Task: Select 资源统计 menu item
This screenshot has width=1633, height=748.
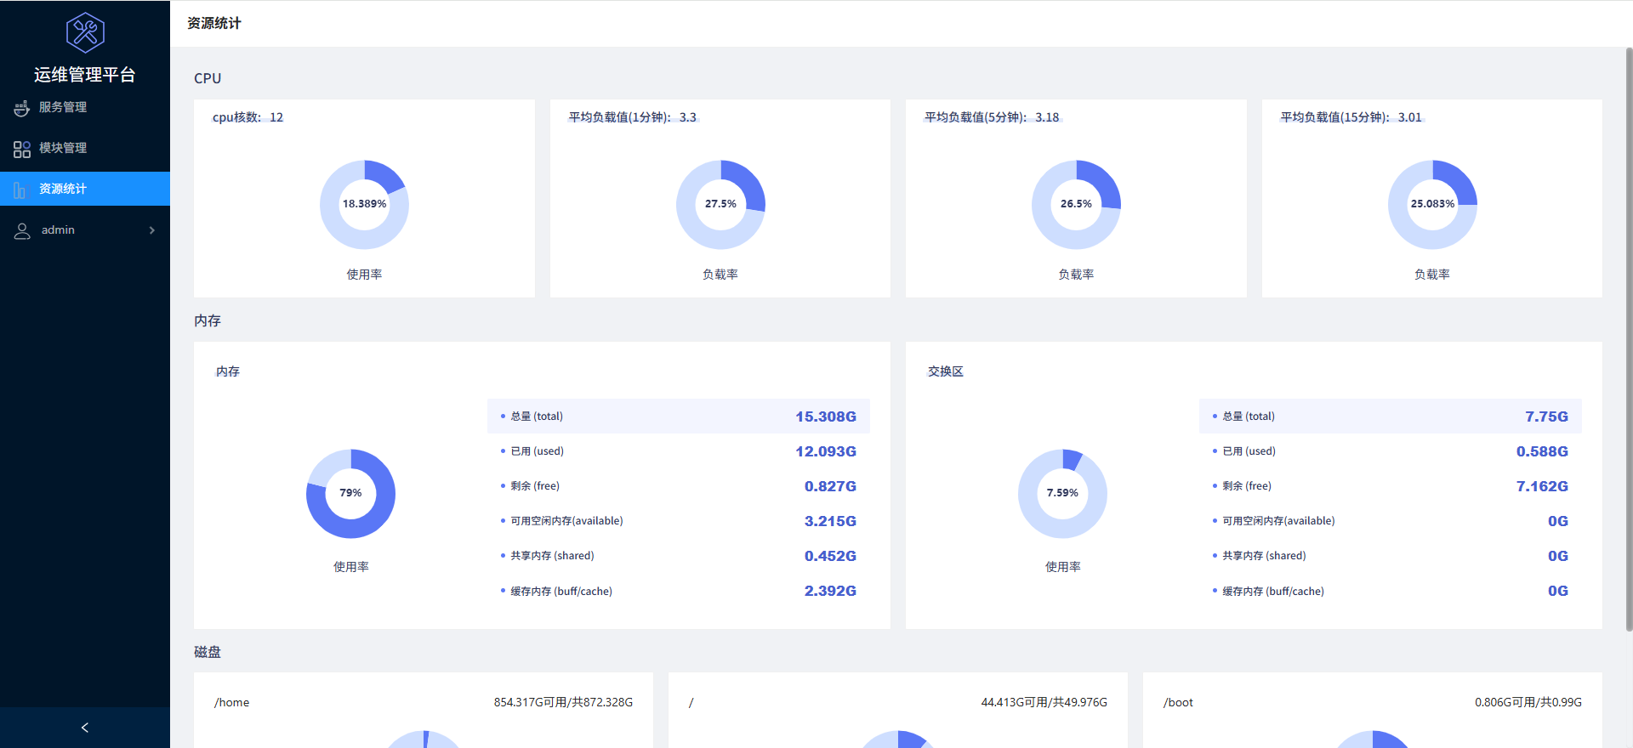Action: [x=85, y=189]
